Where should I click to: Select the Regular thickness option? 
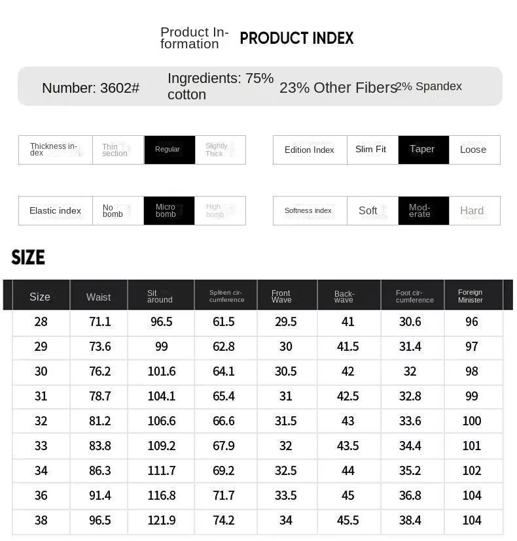point(169,150)
